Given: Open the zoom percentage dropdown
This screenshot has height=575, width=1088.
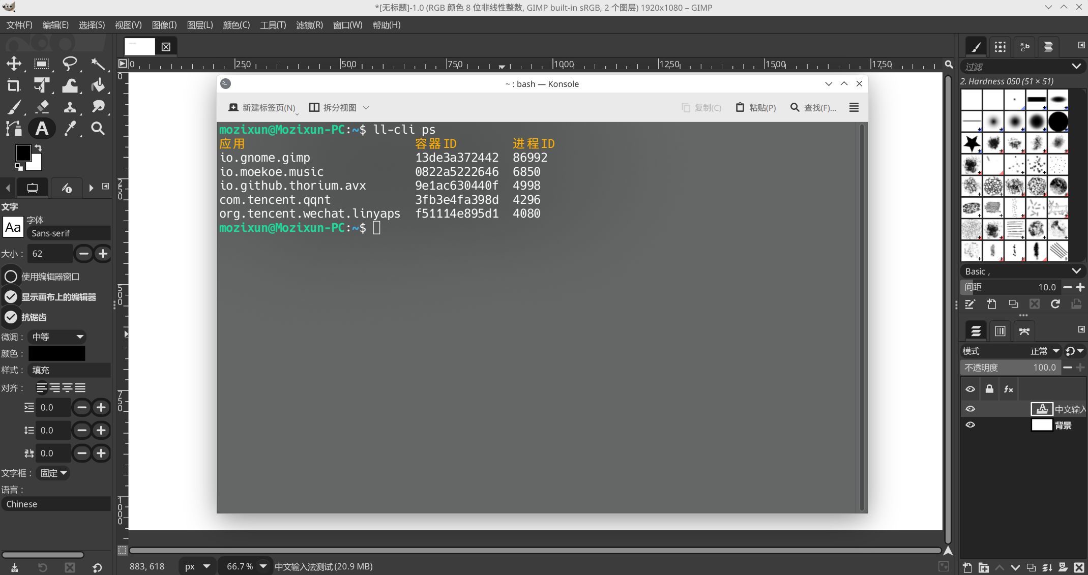Looking at the screenshot, I should (x=263, y=566).
